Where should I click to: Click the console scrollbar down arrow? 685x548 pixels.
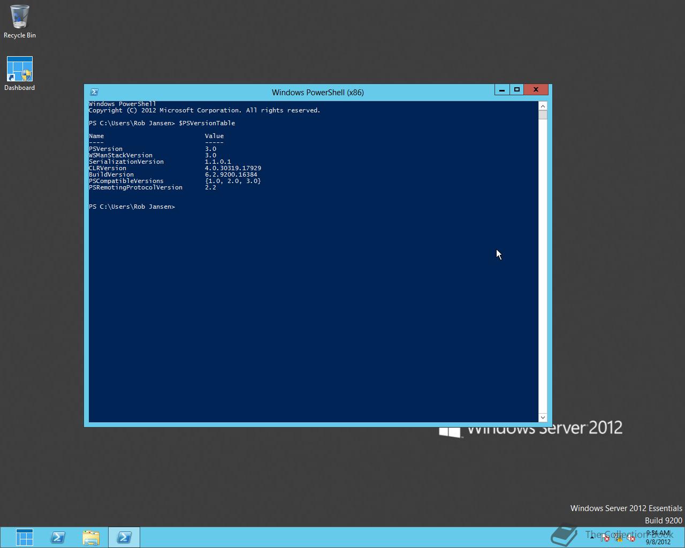[543, 417]
